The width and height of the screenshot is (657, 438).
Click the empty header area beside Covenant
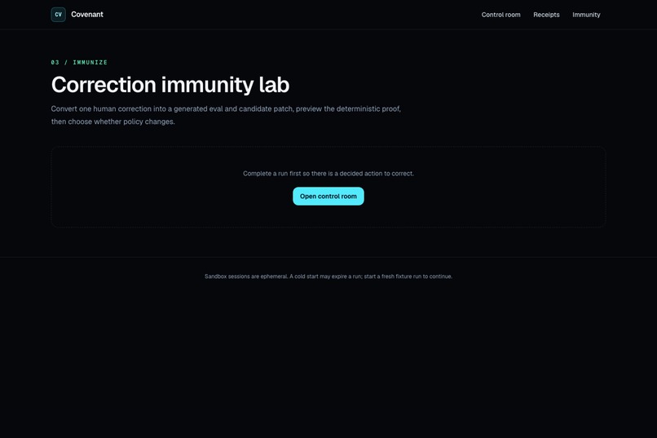pyautogui.click(x=289, y=15)
